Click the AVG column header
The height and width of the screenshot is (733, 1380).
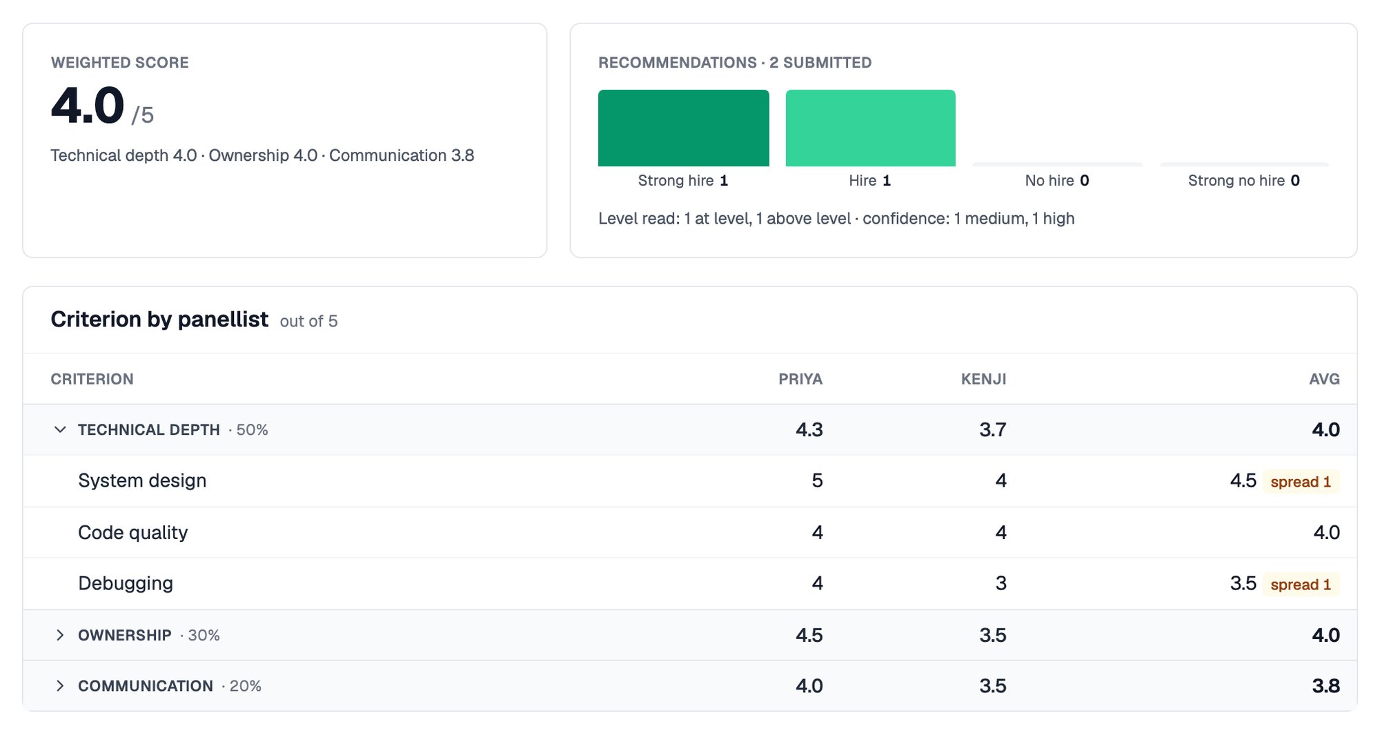[x=1324, y=379]
